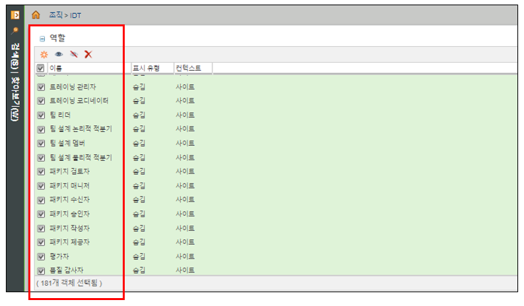The height and width of the screenshot is (306, 524).
Task: Select the 패키지 제공자 role name
Action: [69, 242]
